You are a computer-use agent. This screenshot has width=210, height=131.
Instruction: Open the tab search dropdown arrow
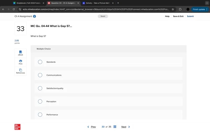pyautogui.click(x=207, y=3)
